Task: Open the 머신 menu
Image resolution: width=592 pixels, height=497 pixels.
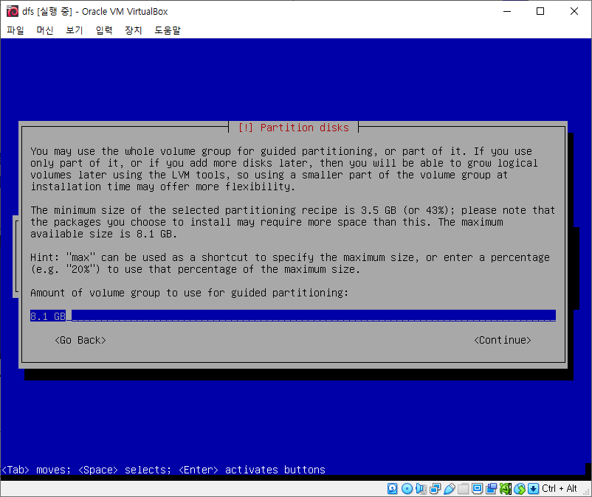Action: (x=45, y=30)
